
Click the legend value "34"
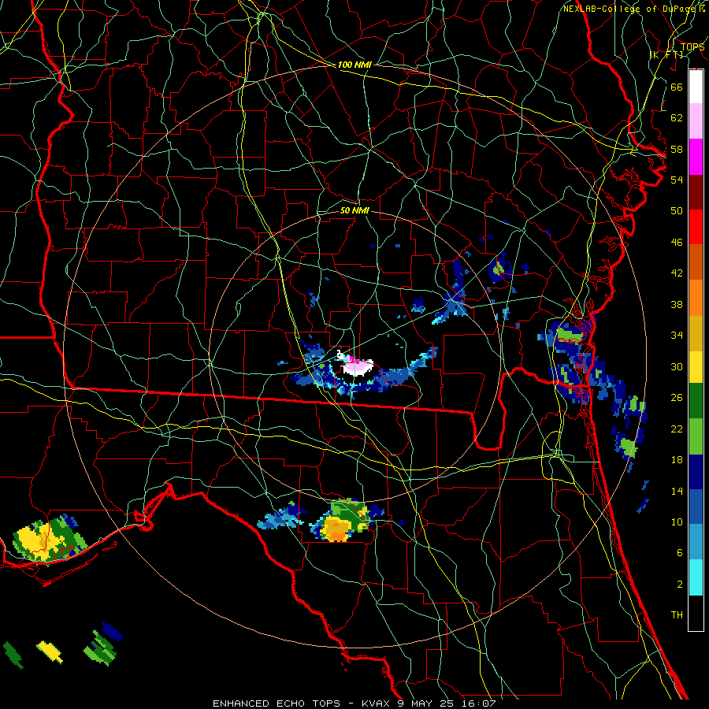[677, 335]
